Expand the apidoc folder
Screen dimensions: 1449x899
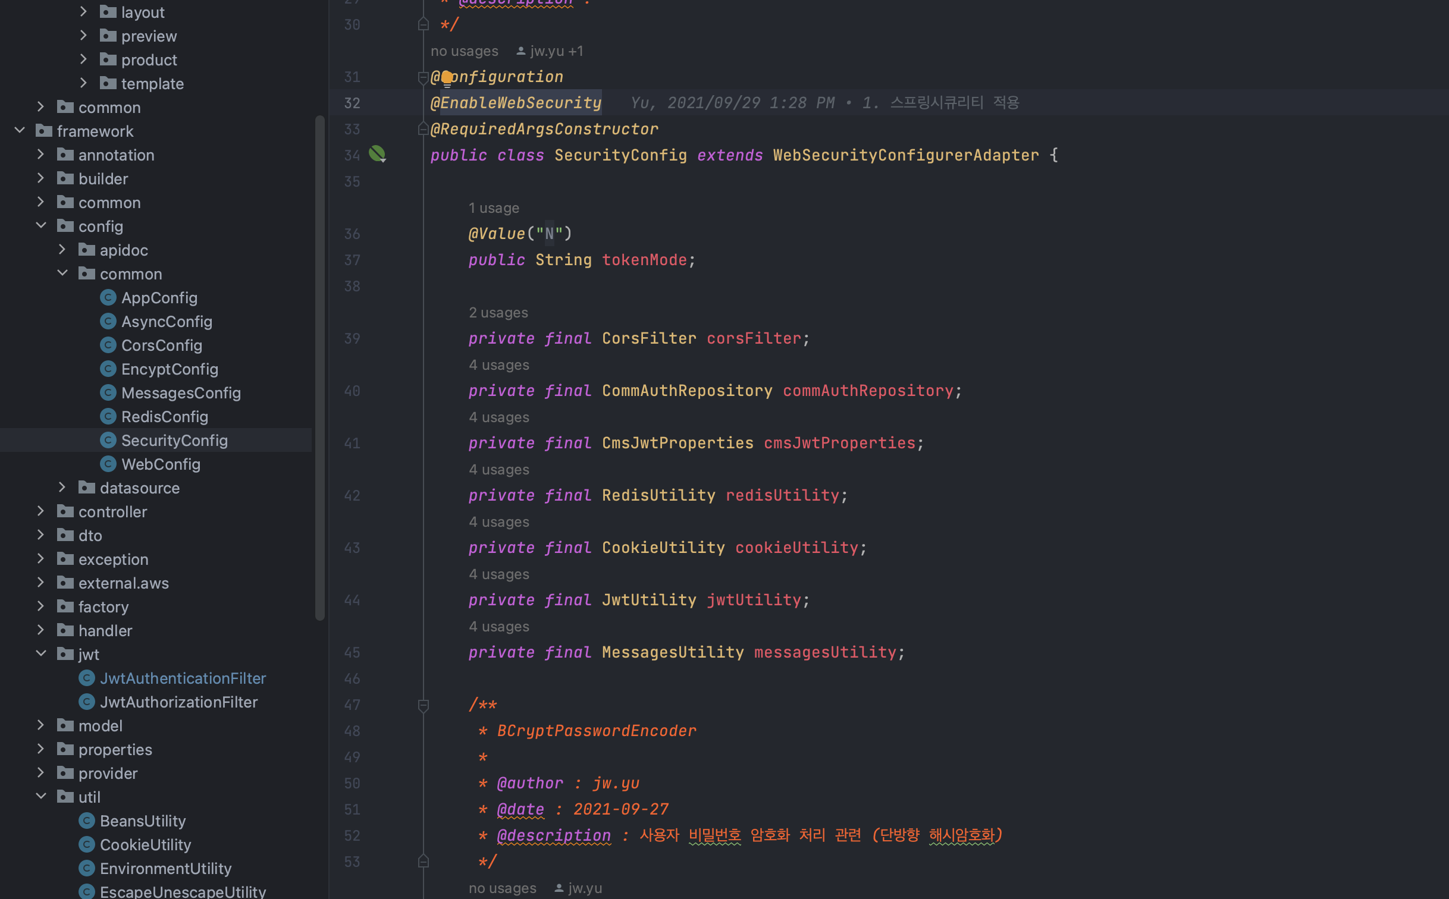click(62, 250)
